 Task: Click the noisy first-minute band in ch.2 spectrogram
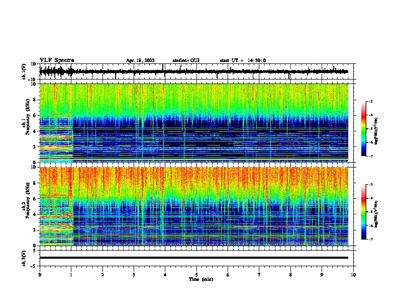click(x=56, y=220)
